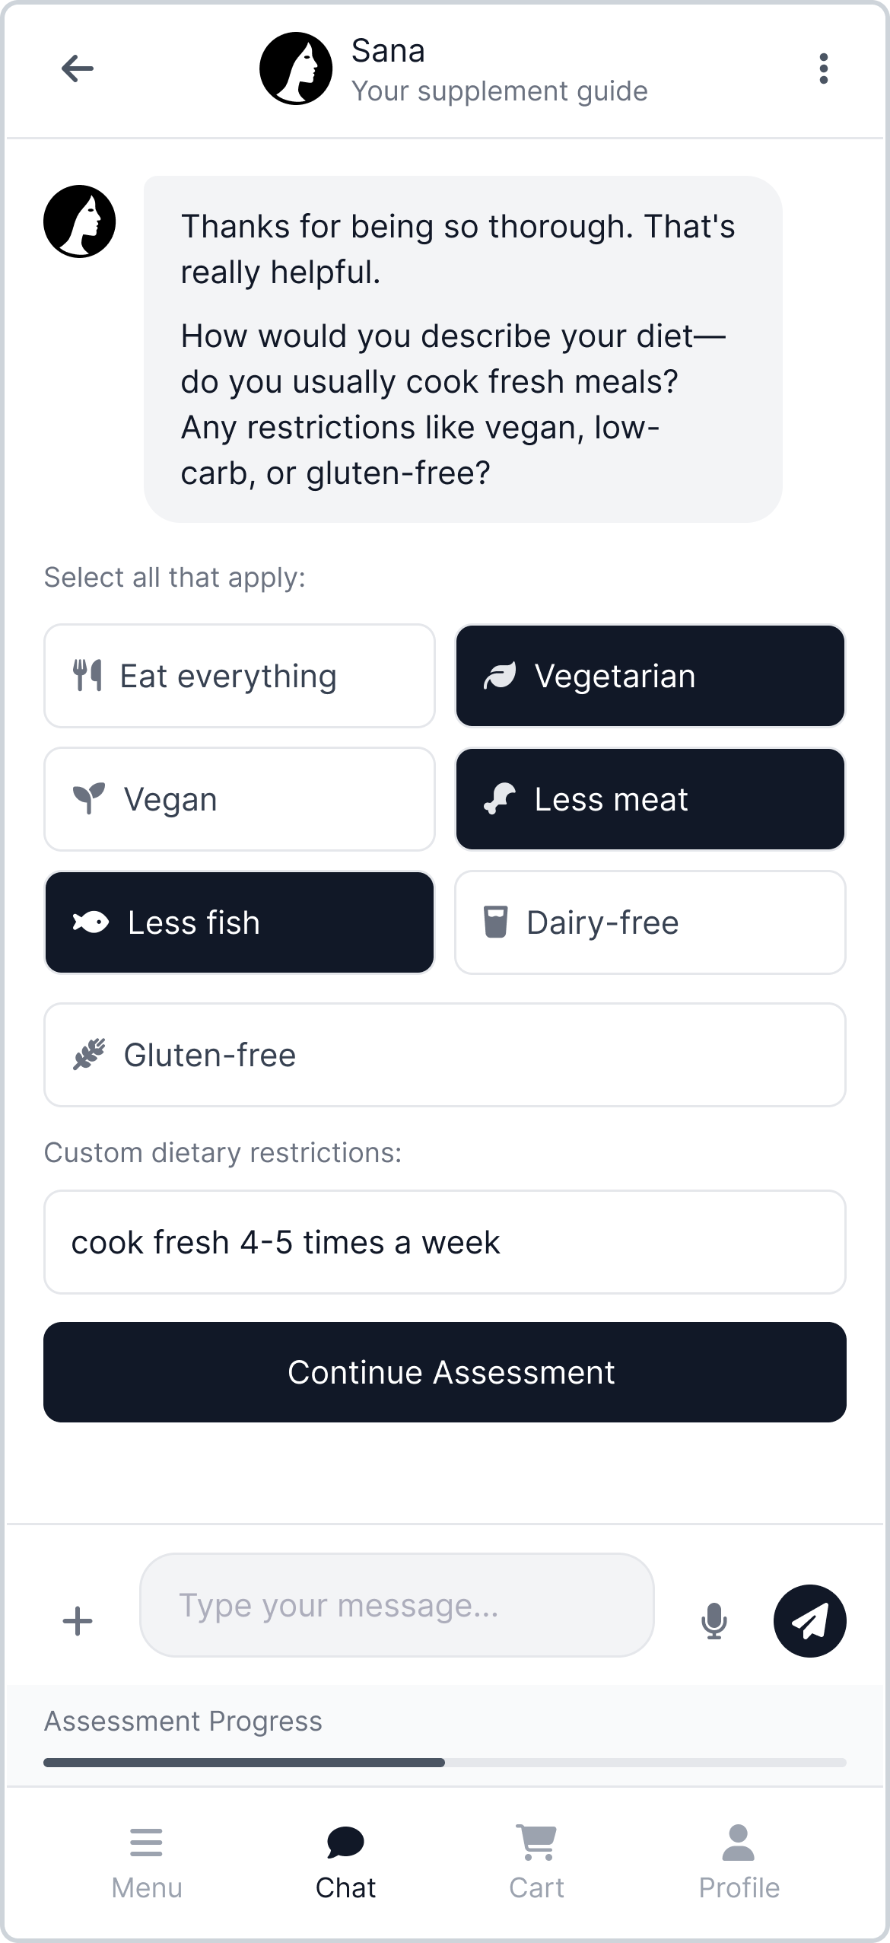Click the plus attachment icon

pyautogui.click(x=77, y=1620)
